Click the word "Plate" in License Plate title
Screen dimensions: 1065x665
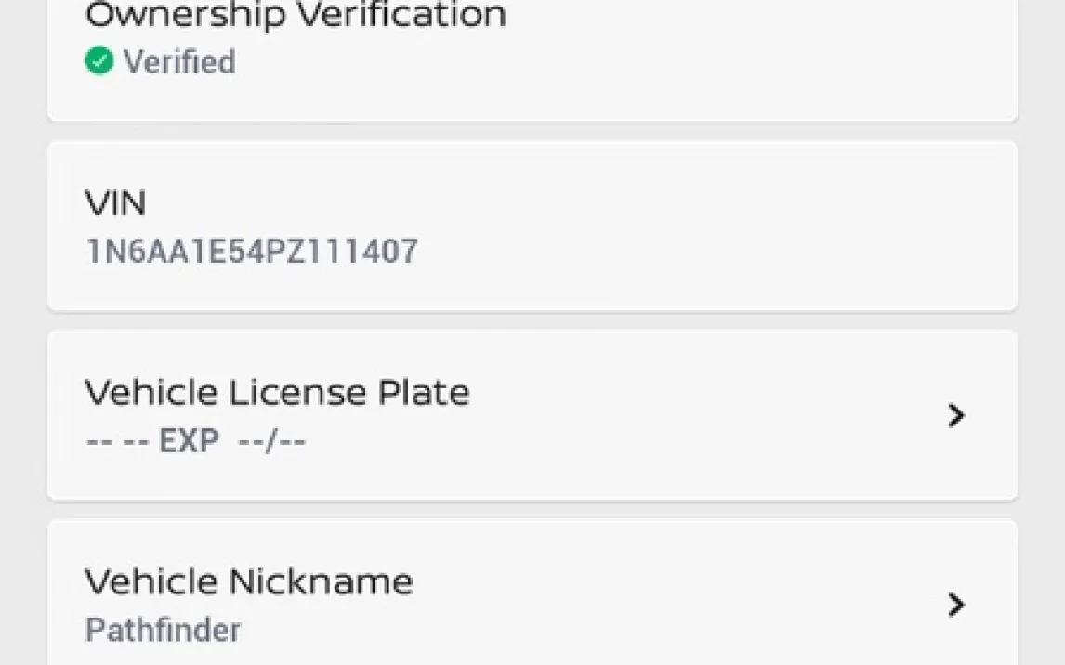tap(423, 393)
